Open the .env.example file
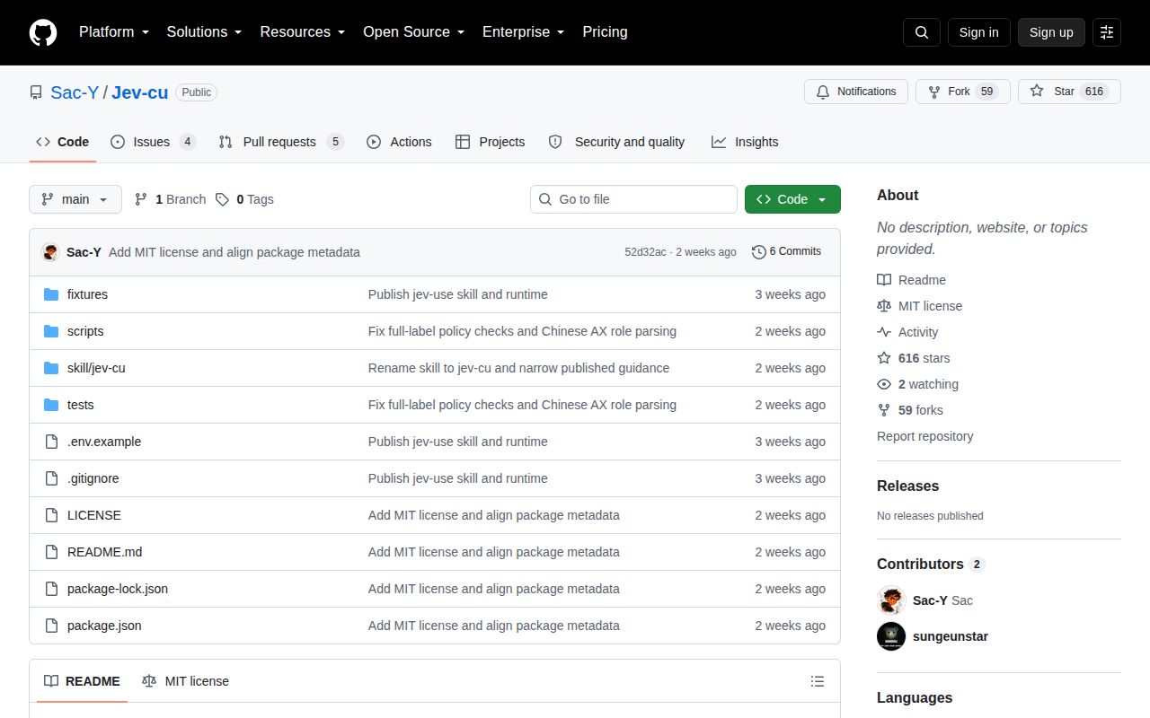Viewport: 1150px width, 718px height. 104,442
